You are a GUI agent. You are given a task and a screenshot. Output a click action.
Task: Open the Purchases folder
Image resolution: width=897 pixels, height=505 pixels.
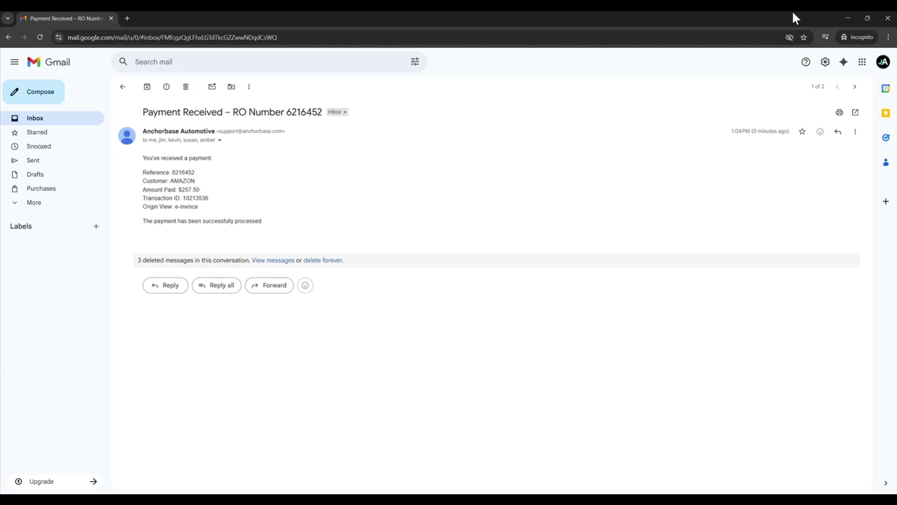(x=52, y=188)
